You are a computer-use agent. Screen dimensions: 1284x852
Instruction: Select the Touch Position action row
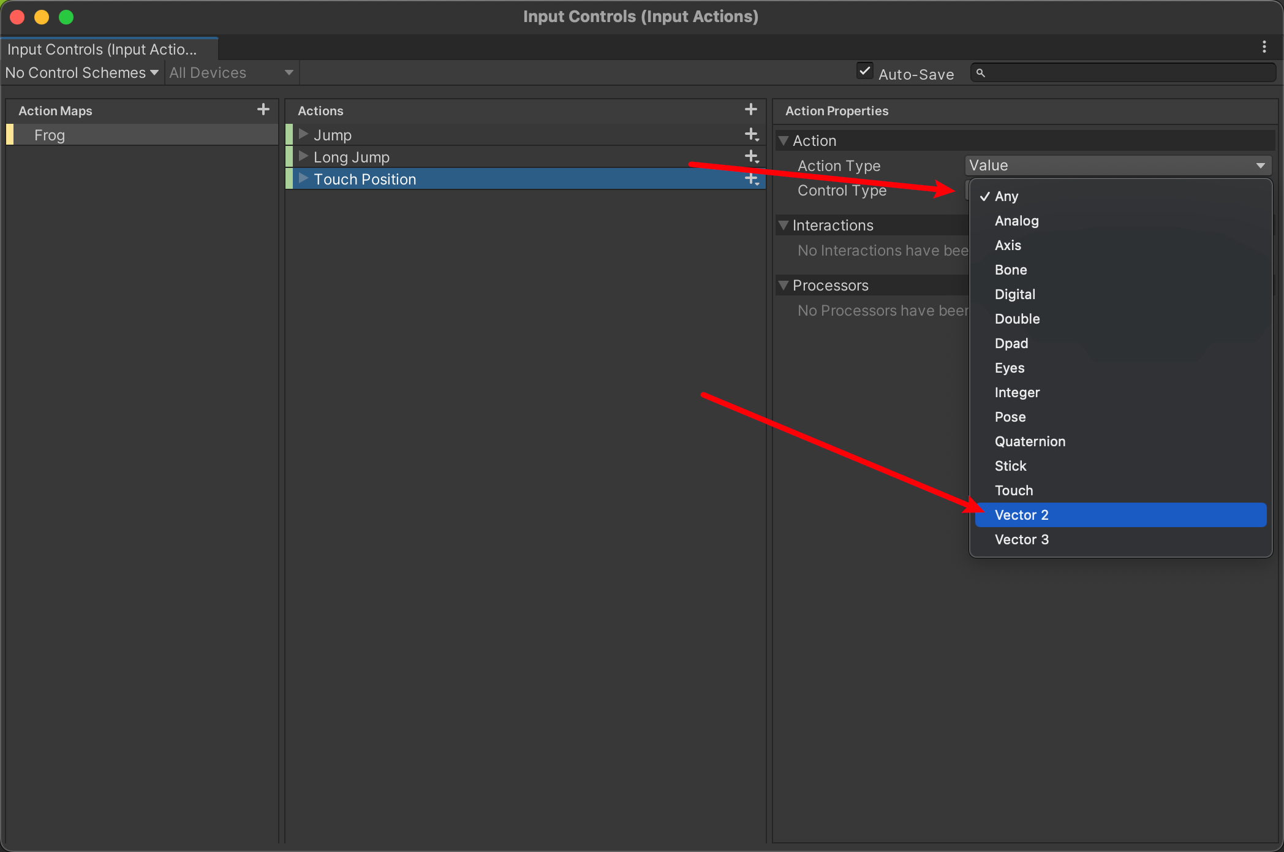526,179
